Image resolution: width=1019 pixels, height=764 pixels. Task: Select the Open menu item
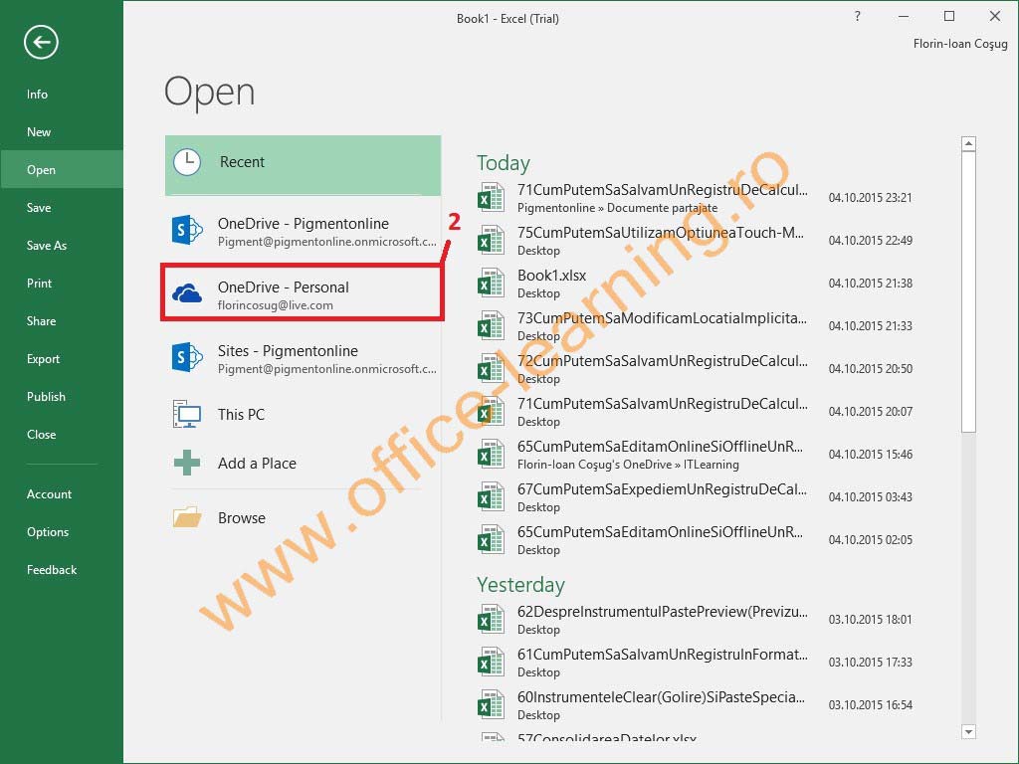(62, 169)
